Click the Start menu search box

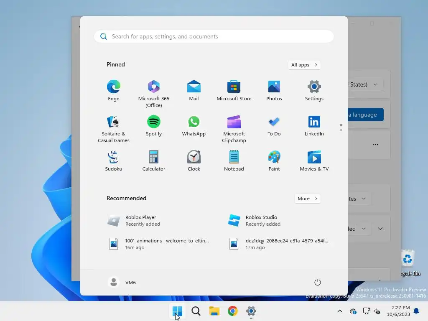tap(214, 36)
